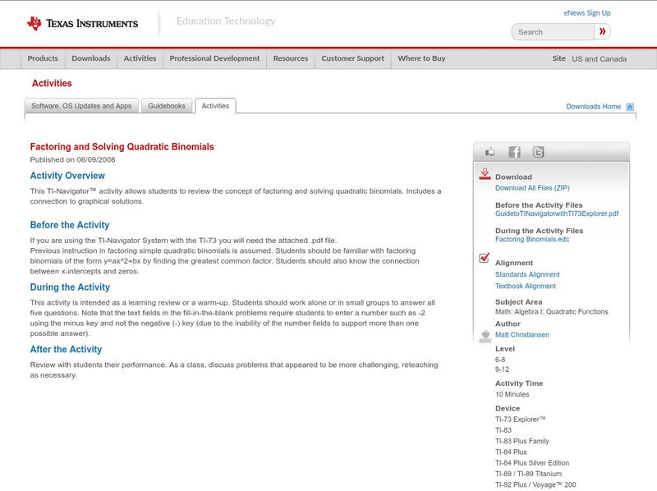The height and width of the screenshot is (491, 657).
Task: Click the TI-83 Plus Family device entry
Action: [522, 441]
